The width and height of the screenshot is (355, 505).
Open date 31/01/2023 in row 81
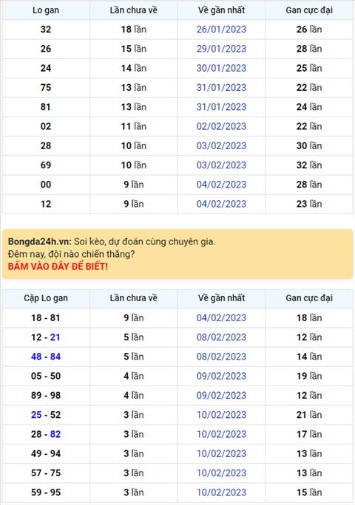(221, 107)
